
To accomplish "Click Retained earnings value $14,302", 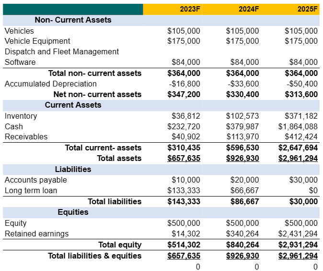I will [x=186, y=234].
